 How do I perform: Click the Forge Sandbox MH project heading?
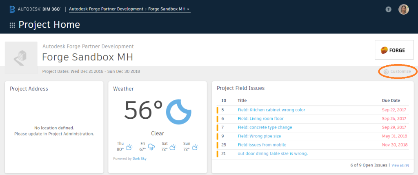coord(87,57)
